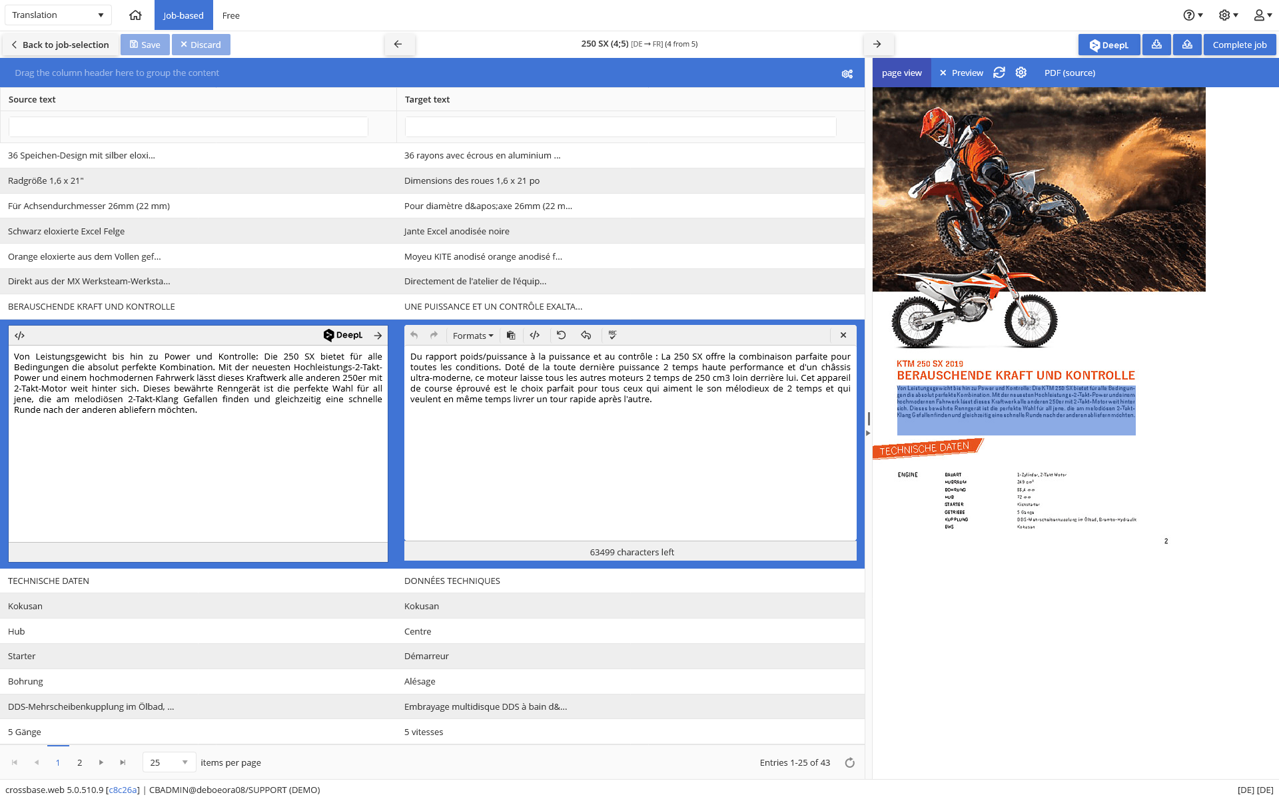Open the PDF (source) tab
This screenshot has height=799, width=1279.
[1069, 73]
